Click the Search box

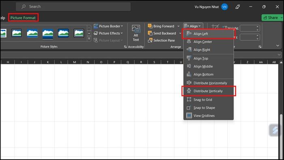73,7
